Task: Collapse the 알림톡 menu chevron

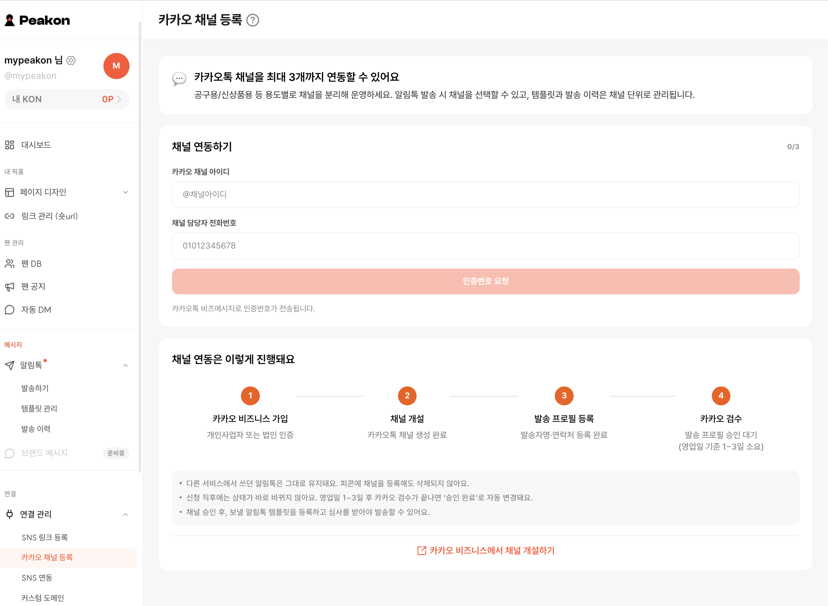Action: point(126,365)
